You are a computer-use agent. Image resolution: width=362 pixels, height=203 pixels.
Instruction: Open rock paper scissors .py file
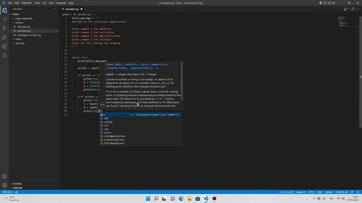click(x=34, y=35)
